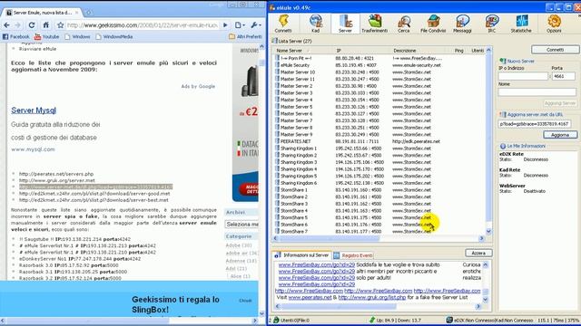This screenshot has width=581, height=326.
Task: Click the Nome input field
Action: (x=537, y=92)
